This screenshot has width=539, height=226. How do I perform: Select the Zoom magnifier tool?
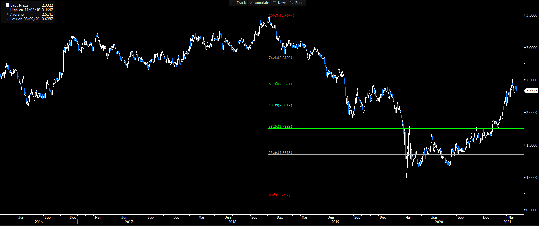(297, 3)
